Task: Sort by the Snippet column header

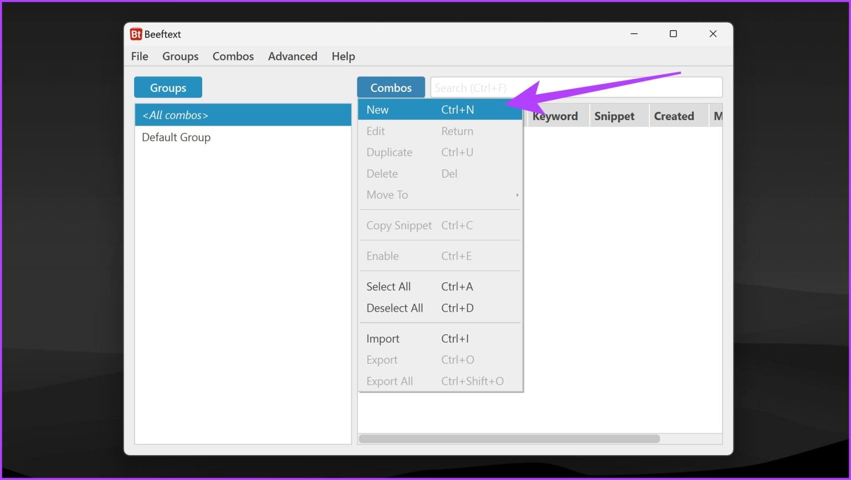Action: (x=614, y=116)
